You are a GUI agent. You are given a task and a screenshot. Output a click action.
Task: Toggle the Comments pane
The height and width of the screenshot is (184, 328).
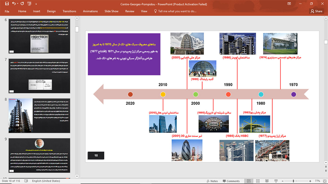(x=231, y=181)
